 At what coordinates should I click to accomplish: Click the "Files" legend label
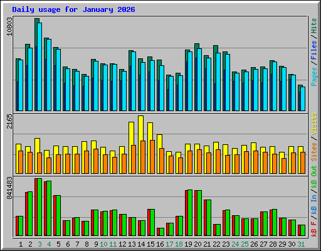(314, 50)
